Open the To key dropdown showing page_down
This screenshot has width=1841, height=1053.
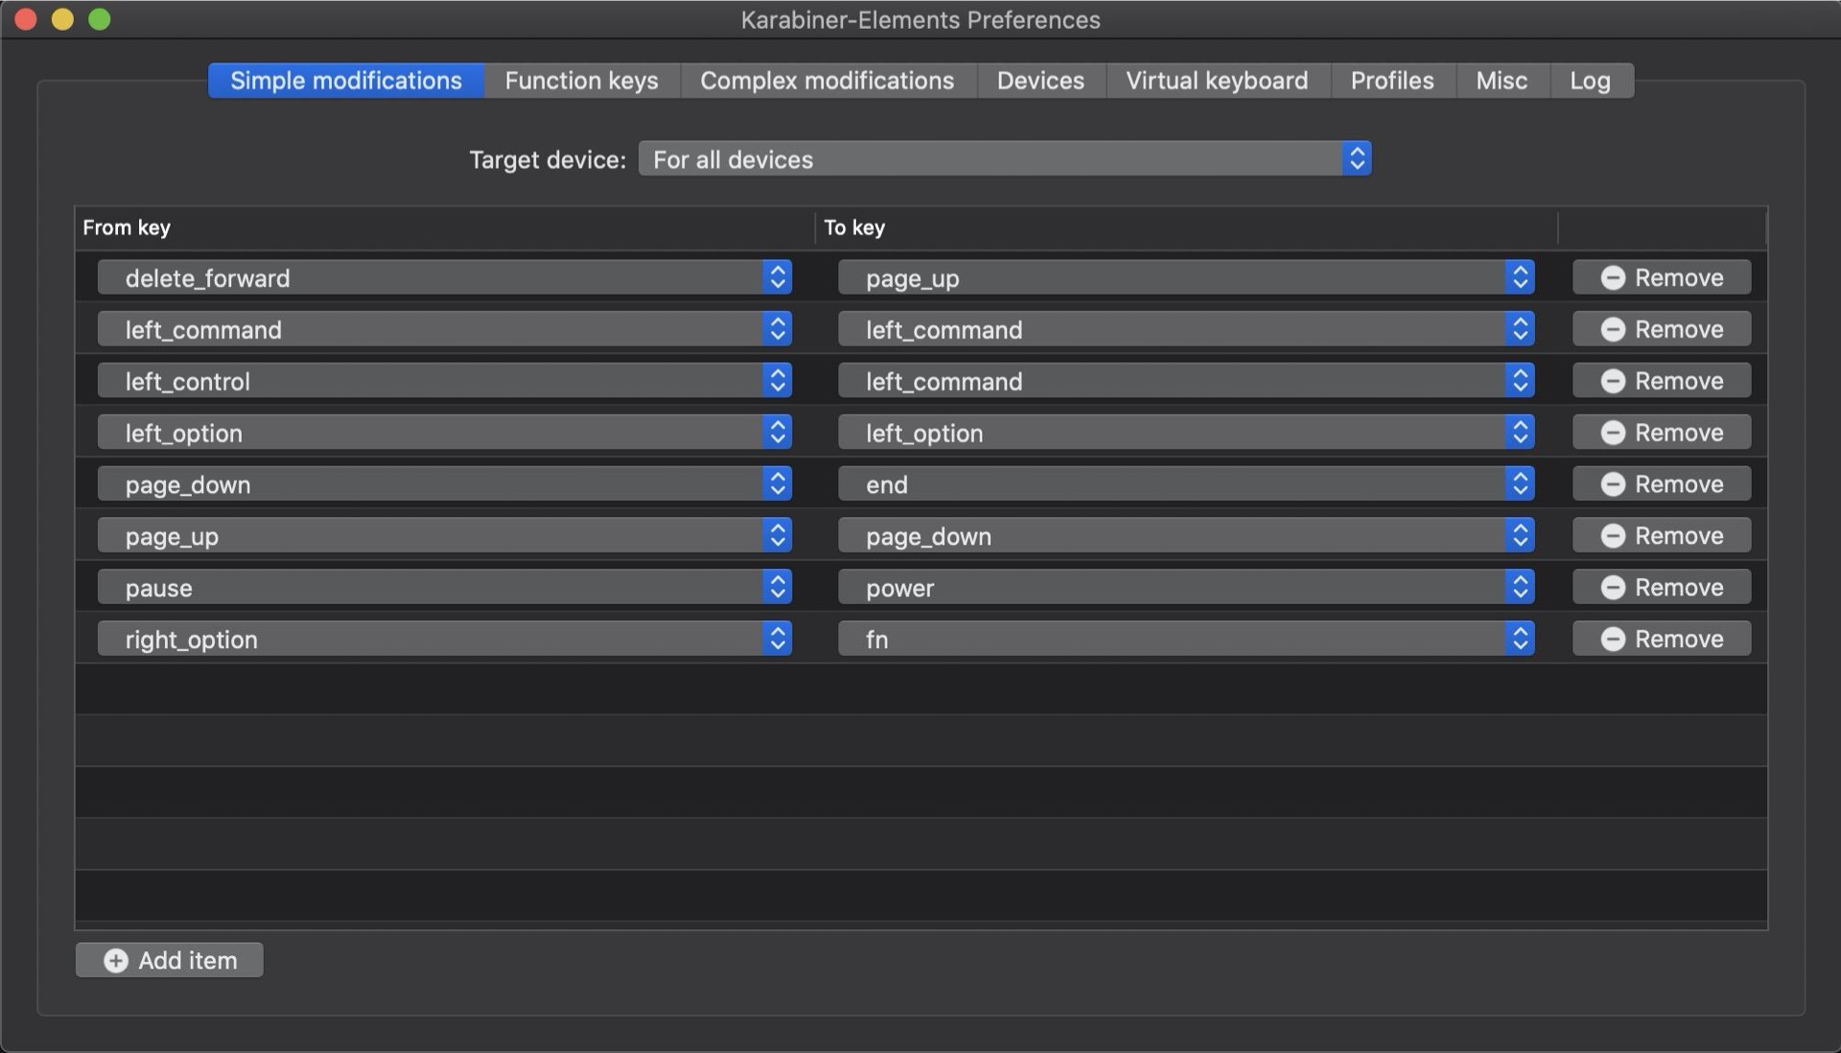[x=1186, y=535]
